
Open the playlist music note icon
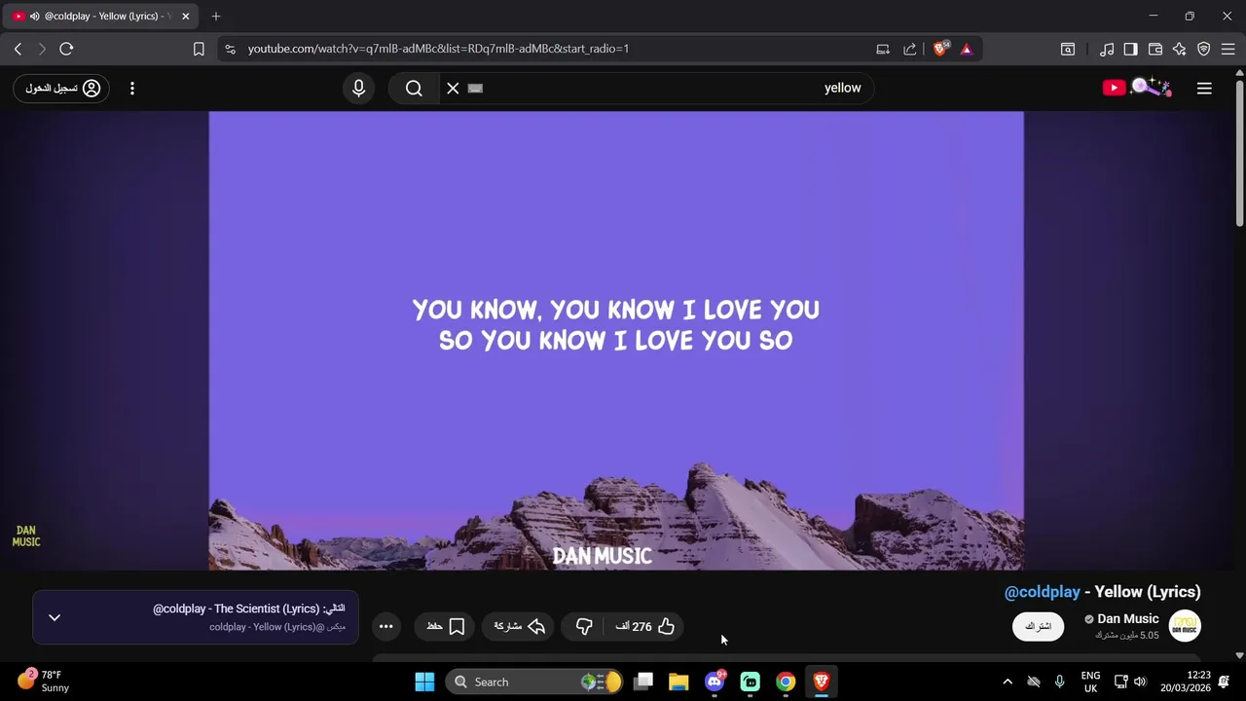[x=1107, y=49]
